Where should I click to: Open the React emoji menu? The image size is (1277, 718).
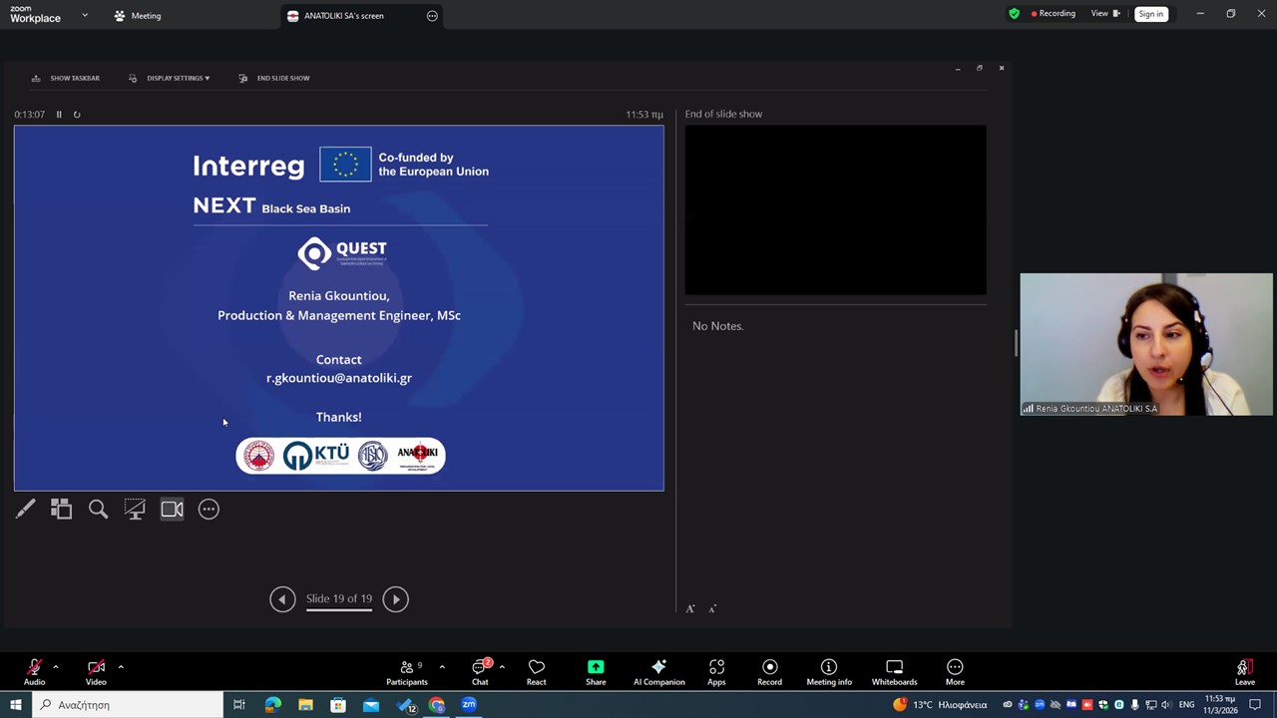(536, 672)
